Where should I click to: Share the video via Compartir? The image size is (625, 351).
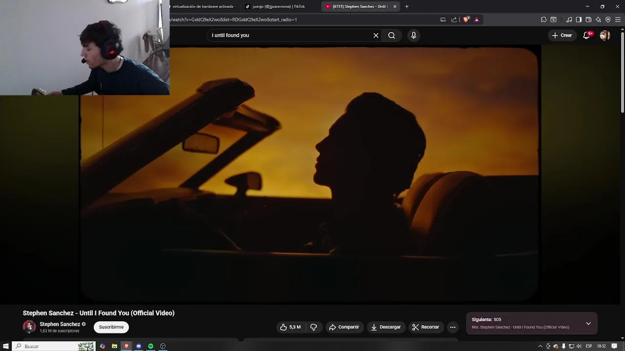pos(344,327)
